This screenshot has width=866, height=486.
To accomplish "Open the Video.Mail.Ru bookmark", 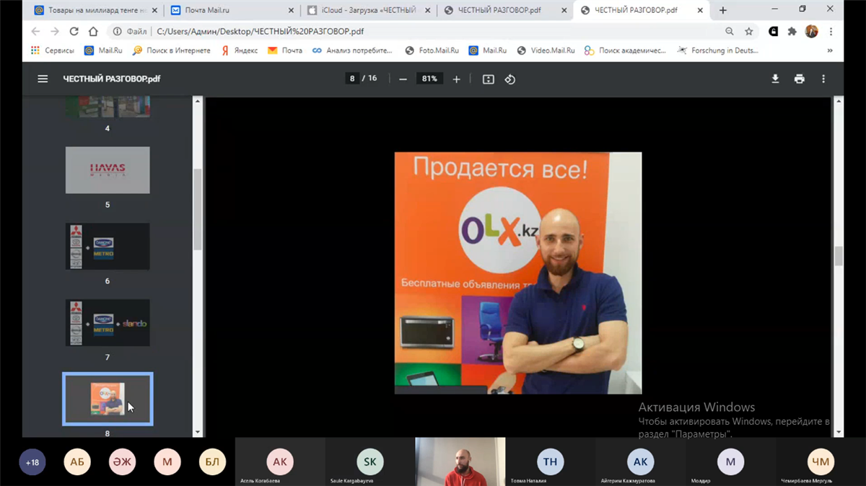I will tap(546, 50).
